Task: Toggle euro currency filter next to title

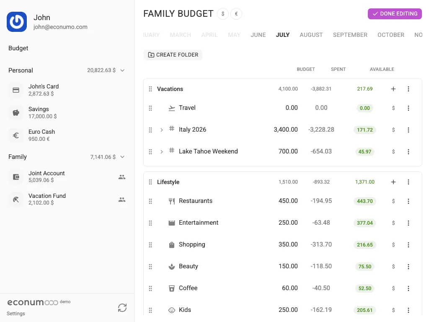Action: click(236, 14)
